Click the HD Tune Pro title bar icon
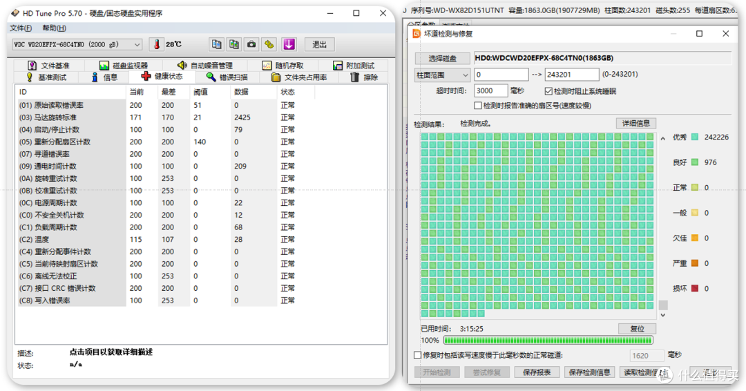This screenshot has width=746, height=391. [15, 13]
